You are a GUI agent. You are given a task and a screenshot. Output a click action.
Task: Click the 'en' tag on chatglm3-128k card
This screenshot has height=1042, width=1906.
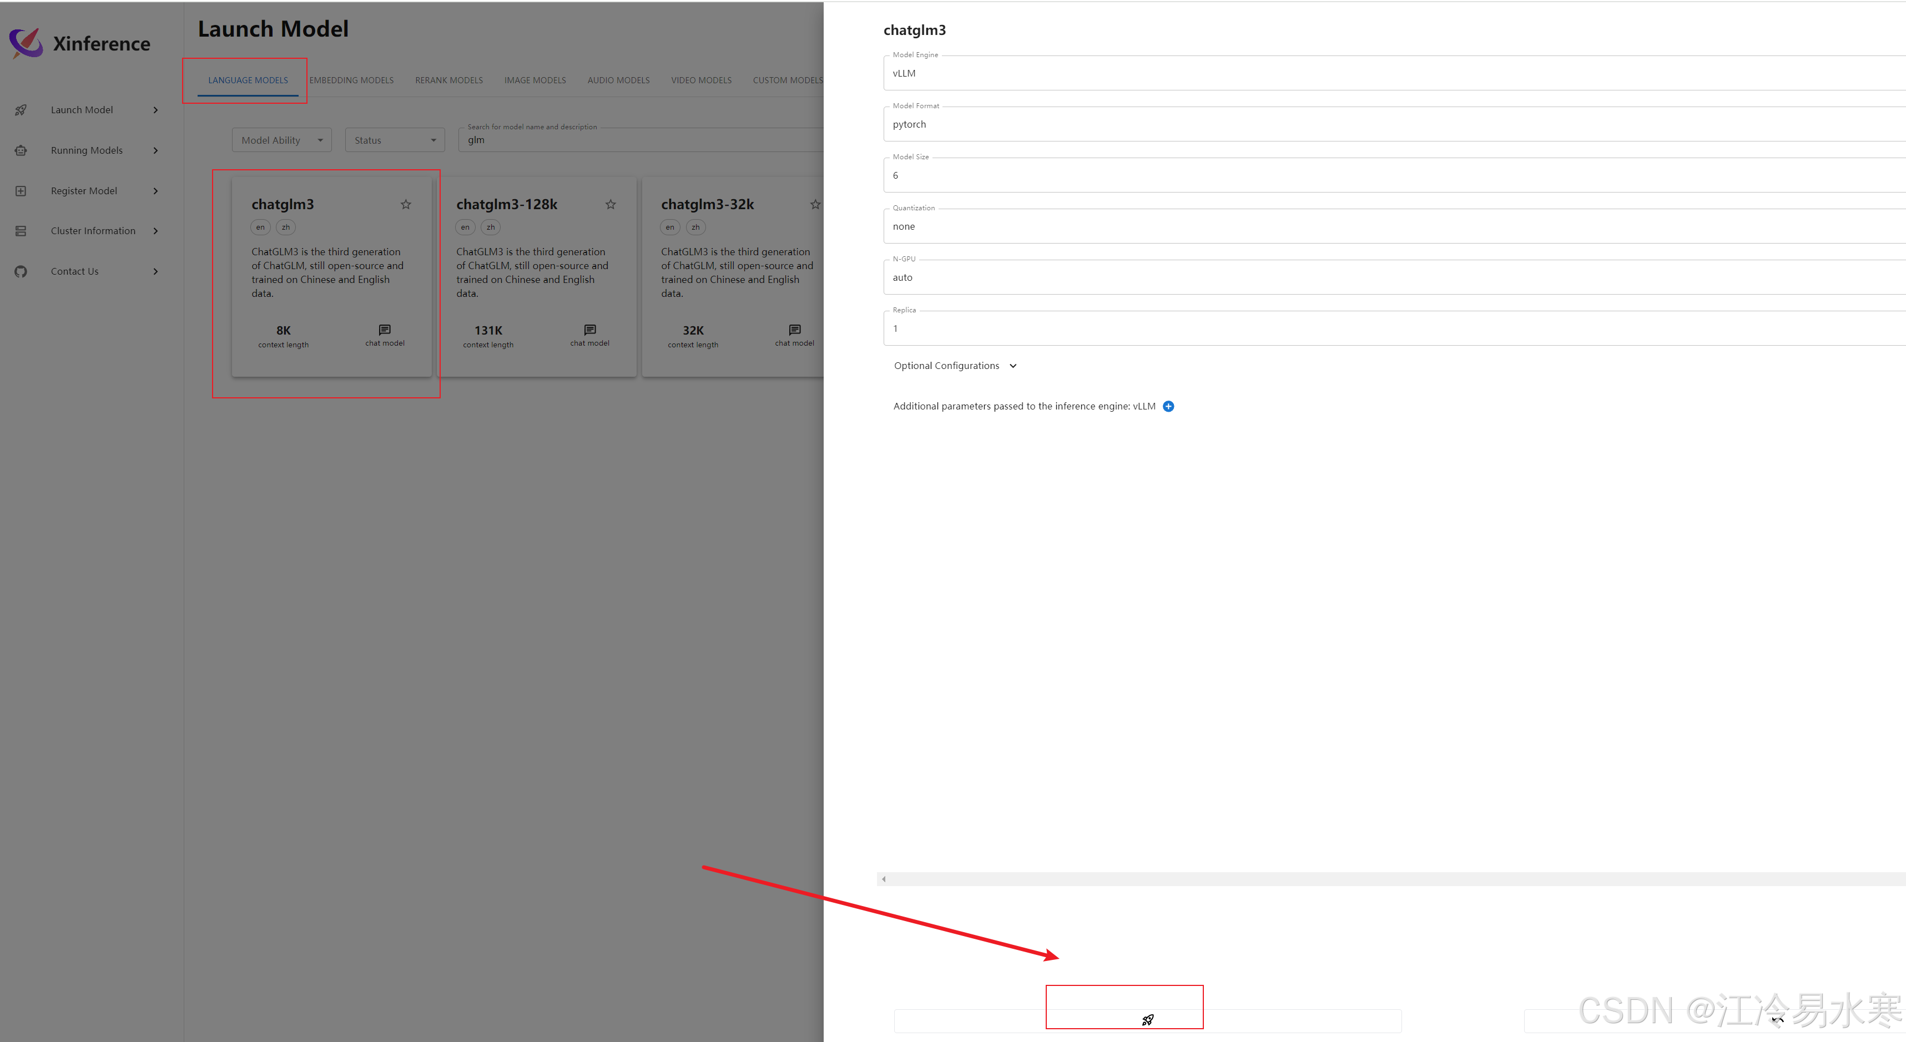click(466, 227)
